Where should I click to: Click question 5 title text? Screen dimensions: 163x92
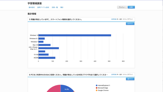click(56, 19)
